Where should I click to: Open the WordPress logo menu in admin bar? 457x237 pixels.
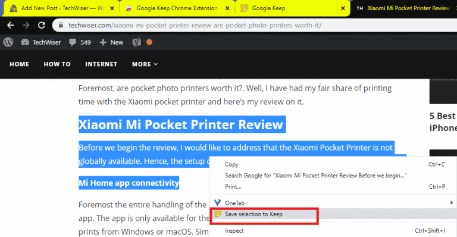[x=8, y=42]
